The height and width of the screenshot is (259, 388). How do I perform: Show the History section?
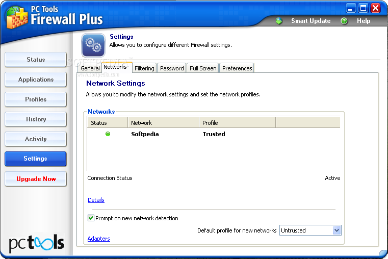point(36,119)
